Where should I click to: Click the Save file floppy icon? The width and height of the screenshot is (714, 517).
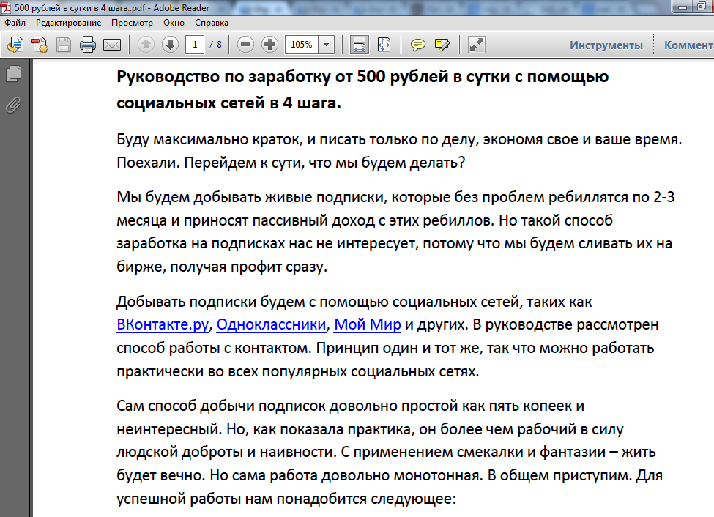pyautogui.click(x=64, y=45)
